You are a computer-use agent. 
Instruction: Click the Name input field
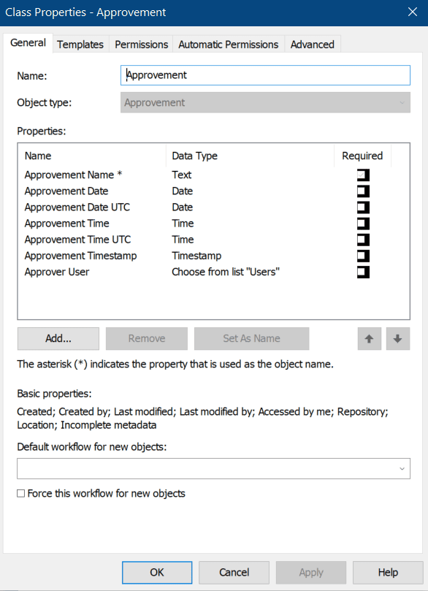[265, 75]
